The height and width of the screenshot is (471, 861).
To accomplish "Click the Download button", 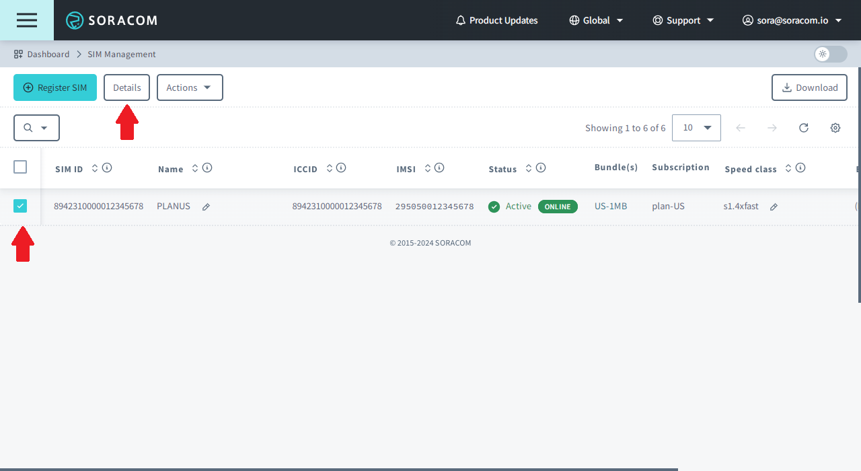I will pos(809,87).
